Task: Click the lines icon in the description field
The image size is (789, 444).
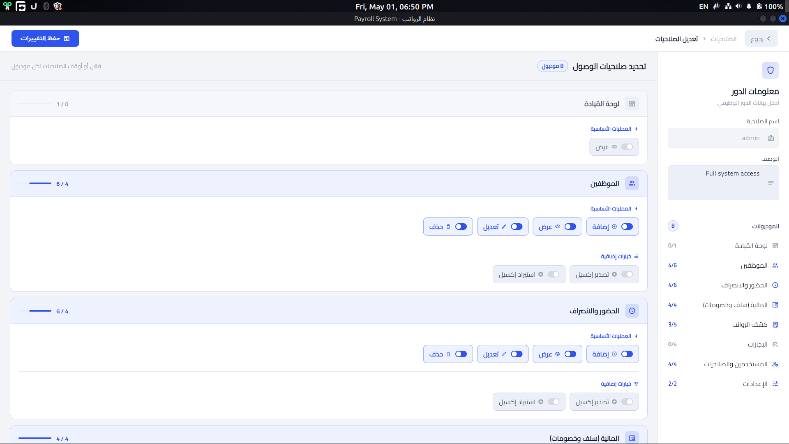Action: coord(771,183)
